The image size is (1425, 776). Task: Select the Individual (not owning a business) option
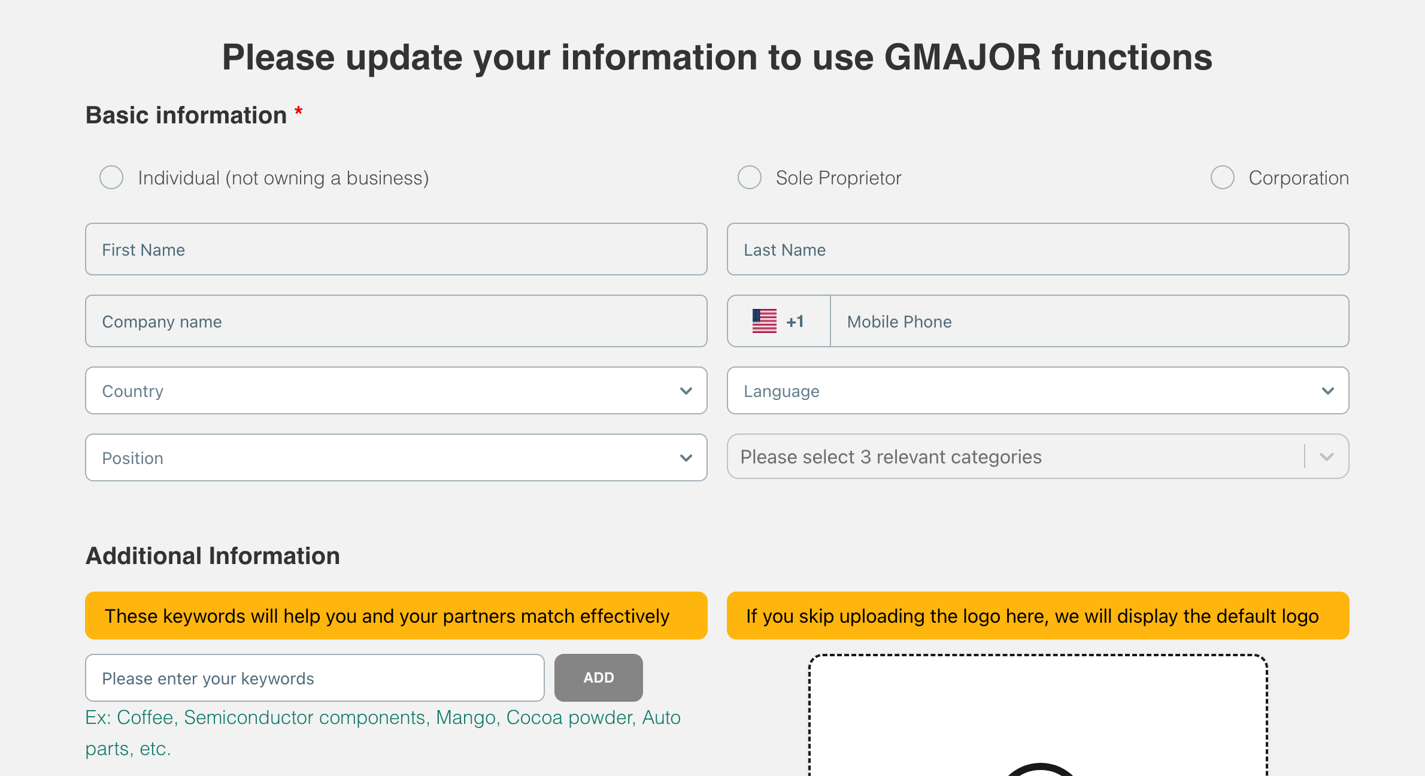click(x=111, y=177)
